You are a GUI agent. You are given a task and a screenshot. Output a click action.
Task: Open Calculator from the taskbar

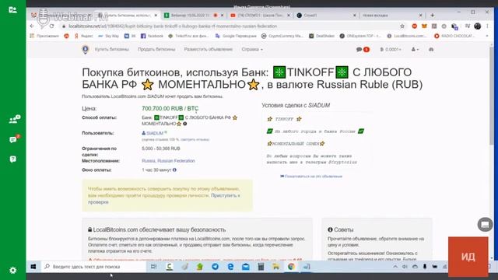(261, 267)
